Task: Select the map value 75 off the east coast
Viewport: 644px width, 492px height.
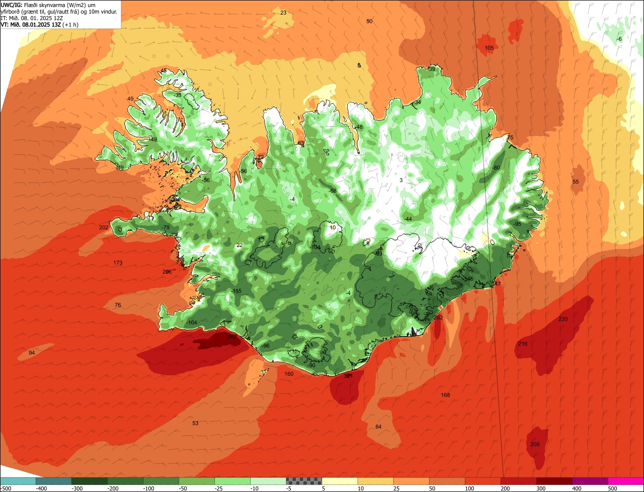Action: (510, 137)
